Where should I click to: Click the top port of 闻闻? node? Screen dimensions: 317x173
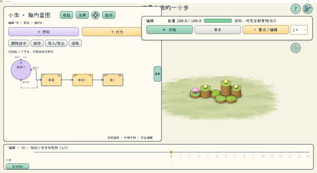pos(21,60)
